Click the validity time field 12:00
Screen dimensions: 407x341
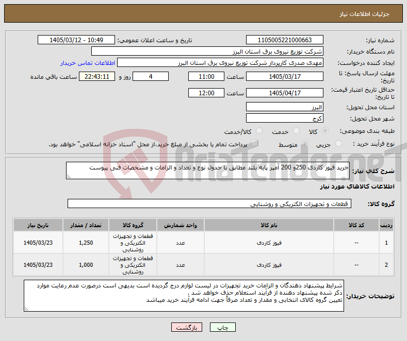point(206,93)
